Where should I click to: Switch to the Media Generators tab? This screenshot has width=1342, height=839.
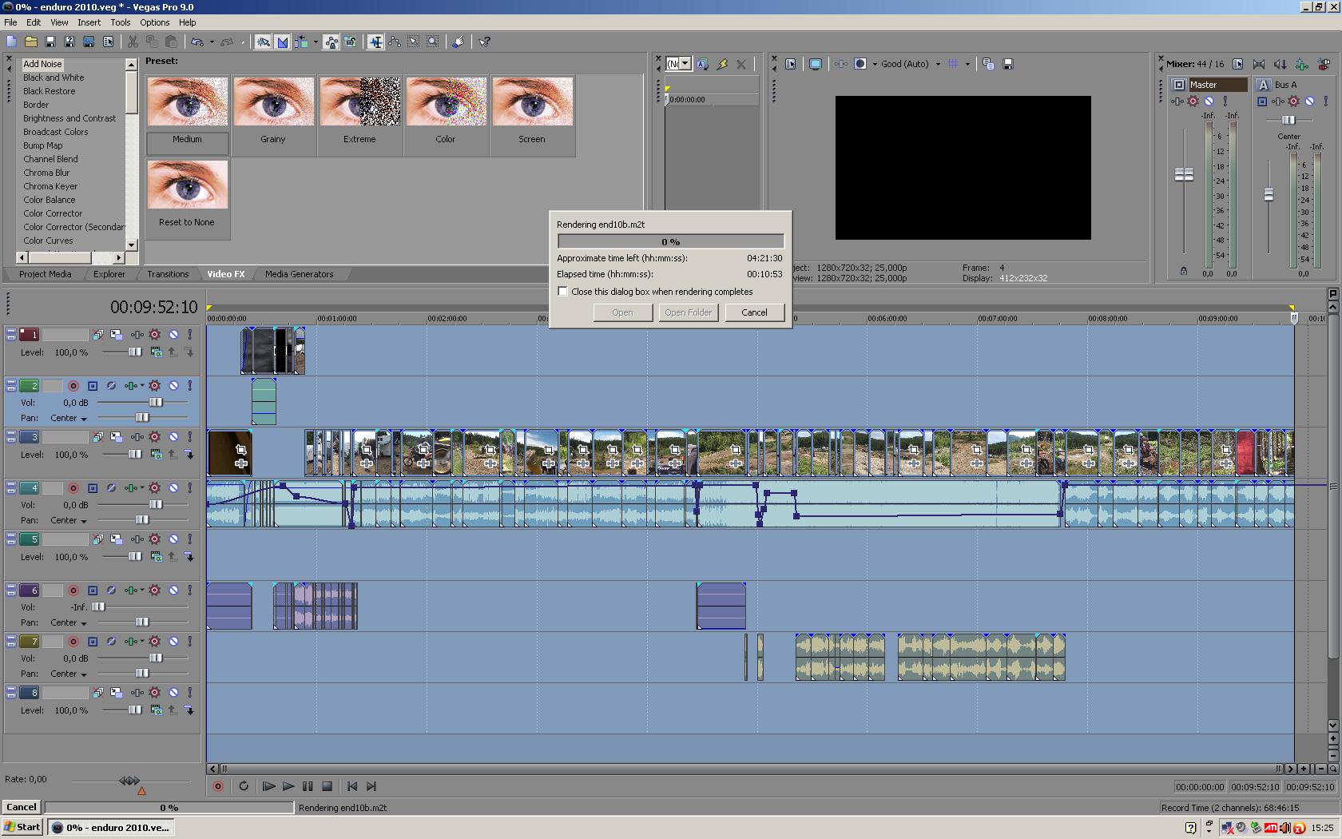[299, 274]
